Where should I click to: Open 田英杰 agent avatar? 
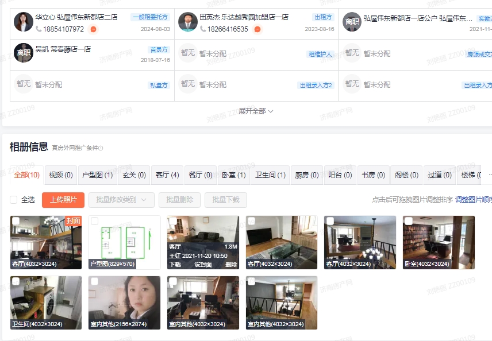click(187, 22)
